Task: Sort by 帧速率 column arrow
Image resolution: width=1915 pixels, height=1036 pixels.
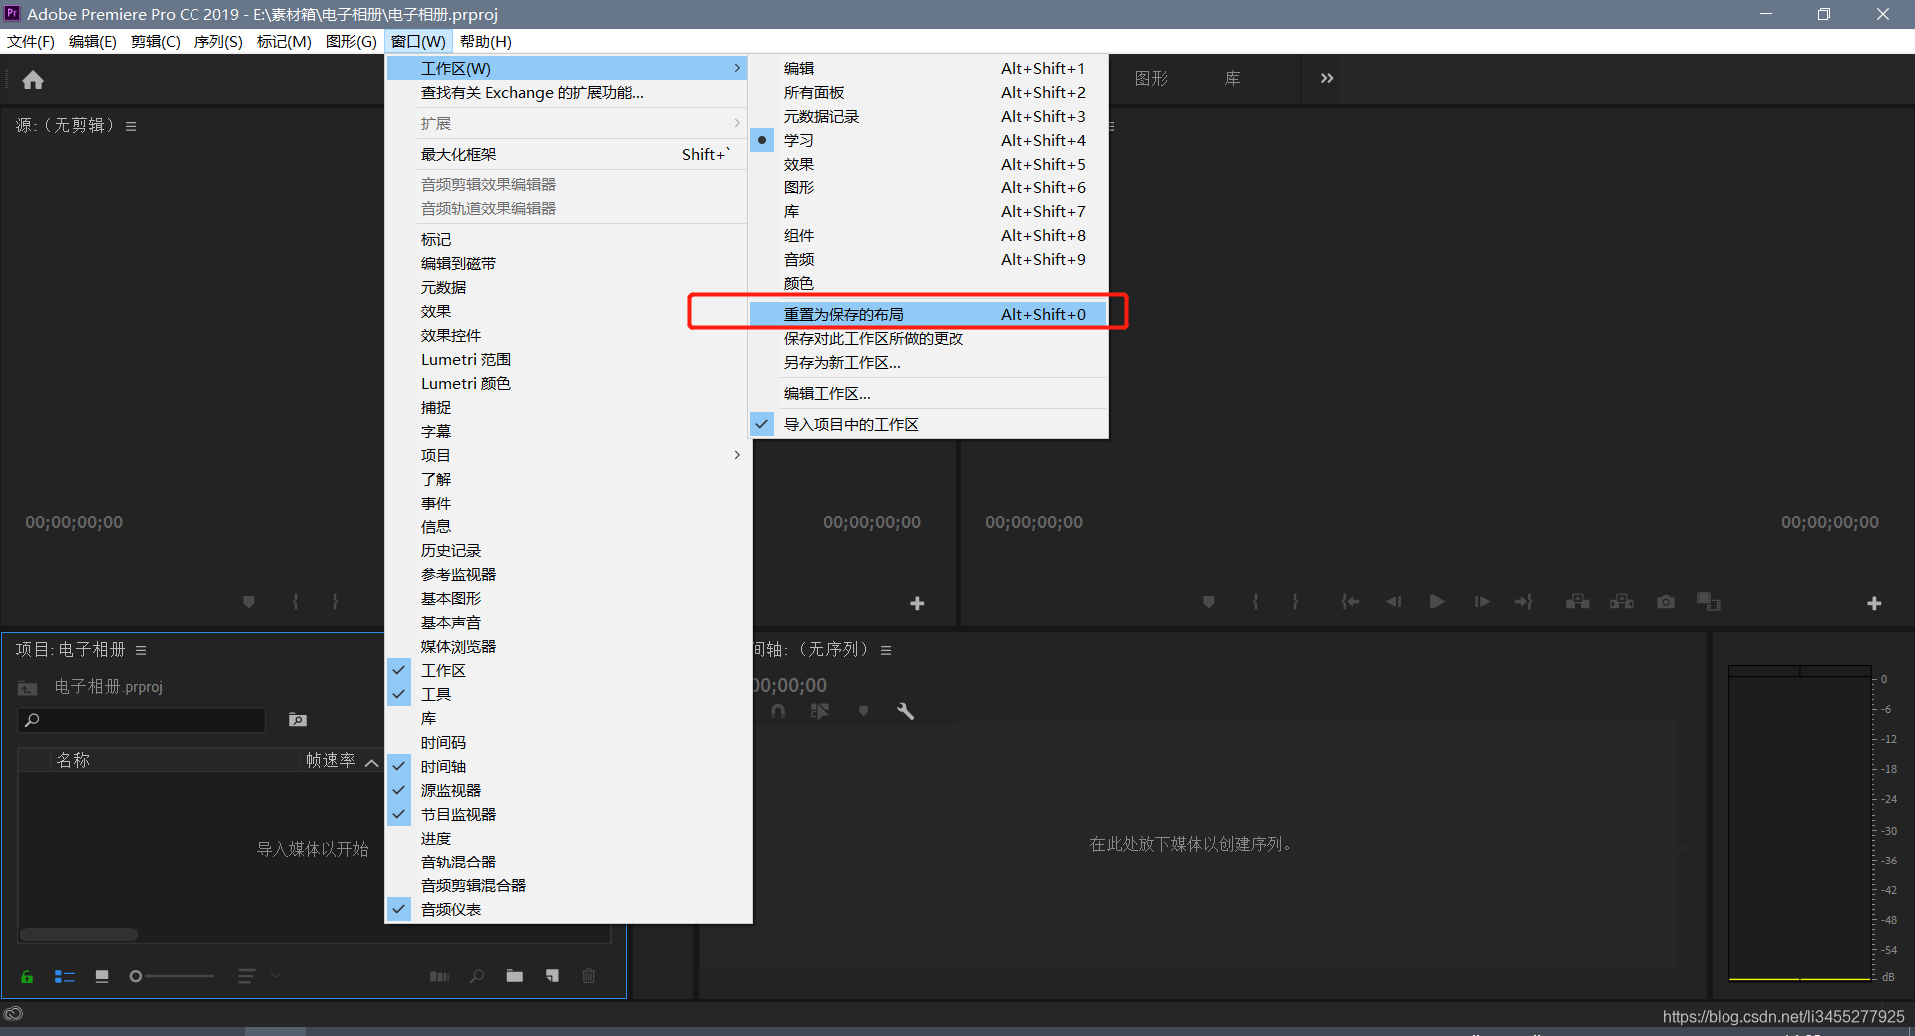Action: pyautogui.click(x=371, y=762)
